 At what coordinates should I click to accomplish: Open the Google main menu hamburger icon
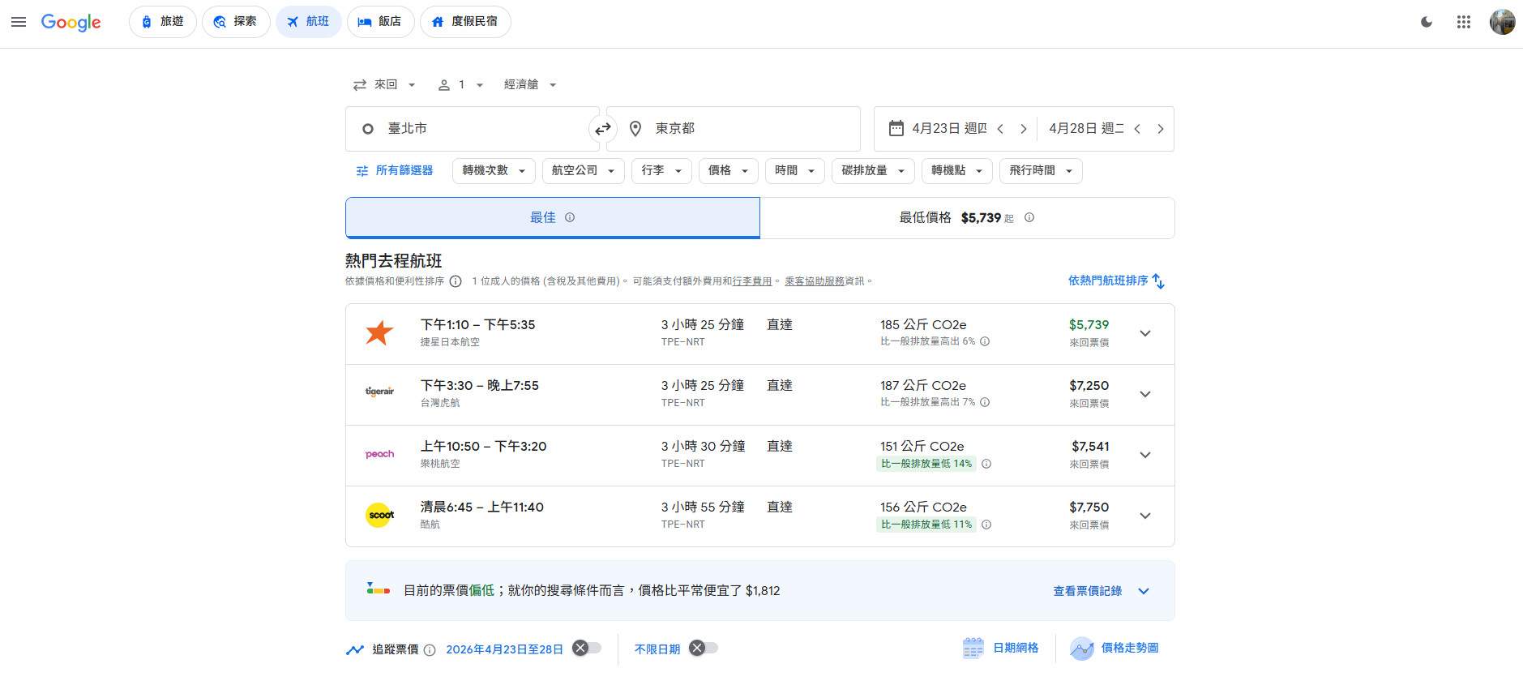click(x=19, y=22)
